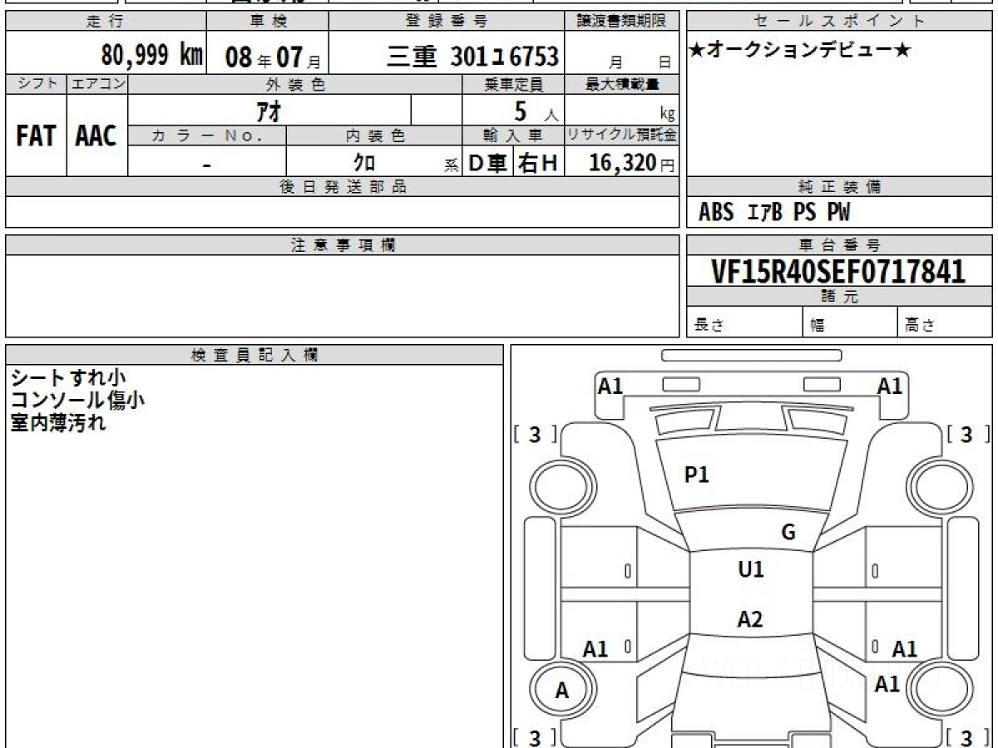Select chassis number VF15R40SEF0717841
The width and height of the screenshot is (998, 748).
click(838, 272)
